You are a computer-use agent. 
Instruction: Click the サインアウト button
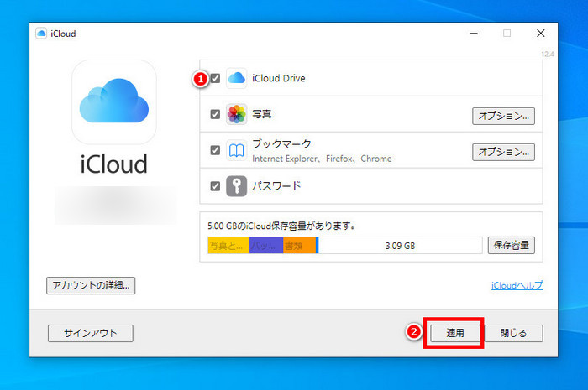point(91,333)
